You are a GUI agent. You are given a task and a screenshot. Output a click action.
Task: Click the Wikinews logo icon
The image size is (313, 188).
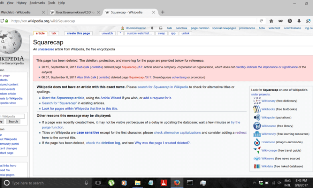(x=257, y=158)
